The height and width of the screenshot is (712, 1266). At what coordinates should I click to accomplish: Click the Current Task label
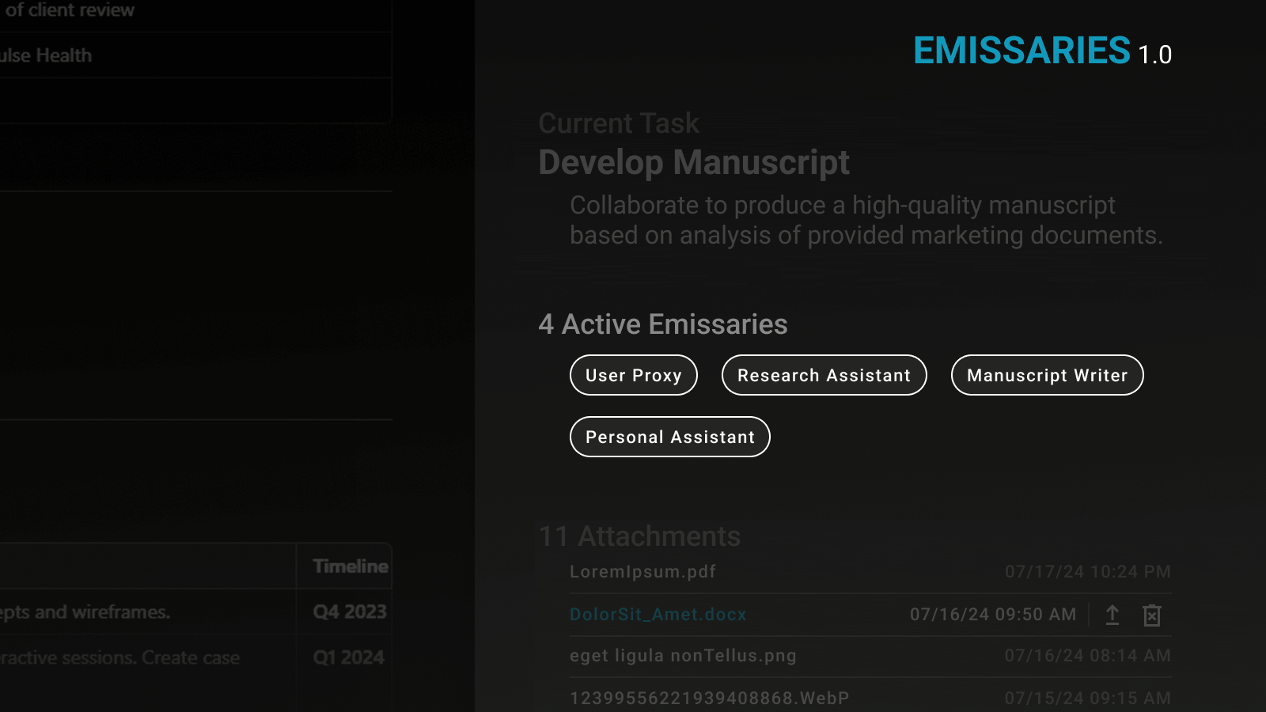tap(619, 123)
